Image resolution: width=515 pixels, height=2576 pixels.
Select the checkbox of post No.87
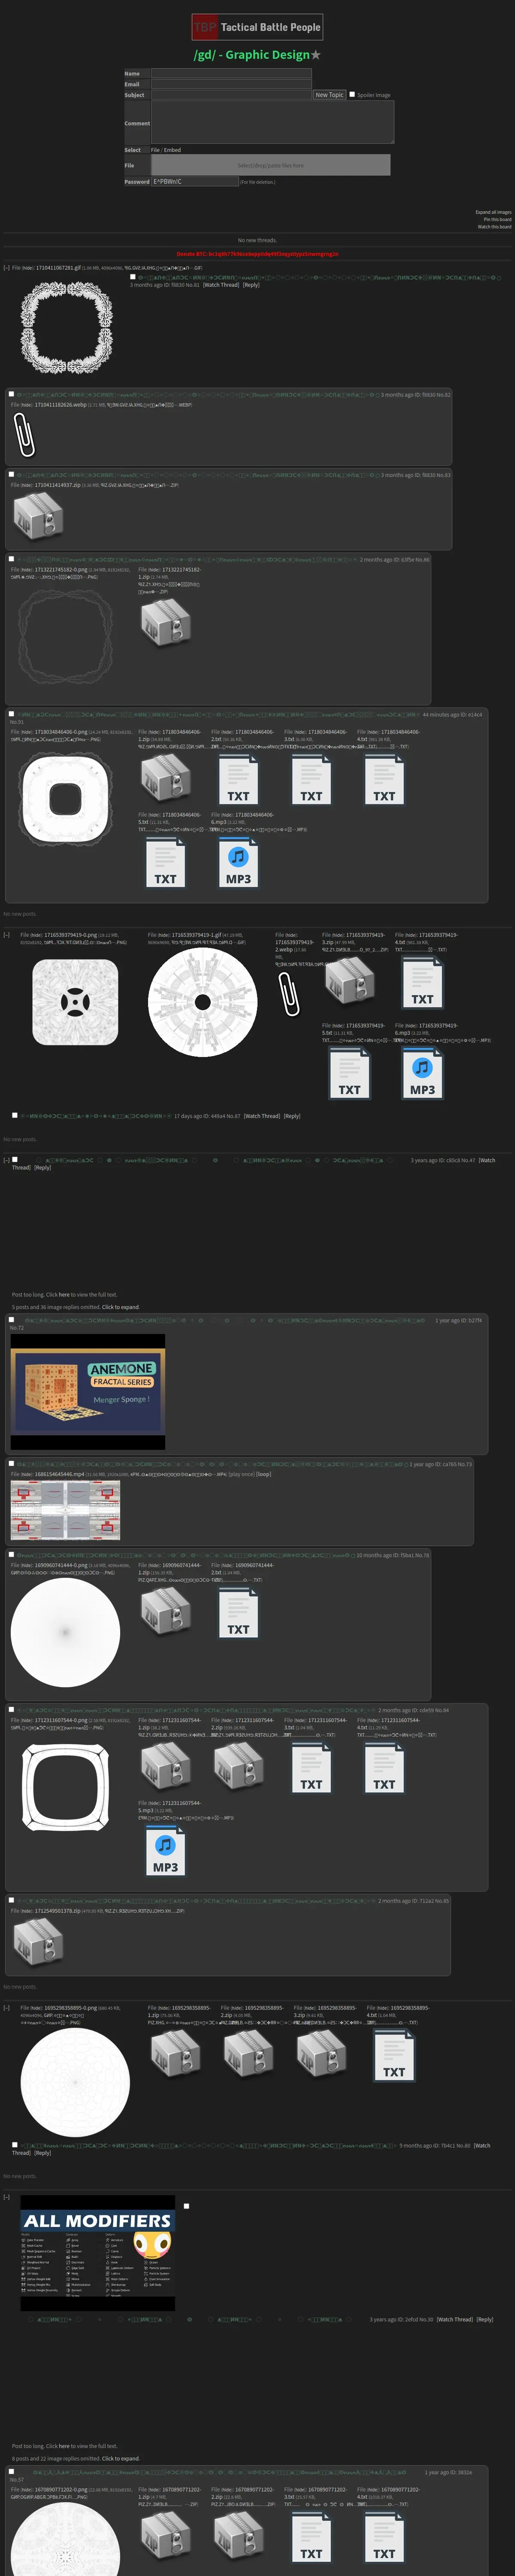[15, 1115]
